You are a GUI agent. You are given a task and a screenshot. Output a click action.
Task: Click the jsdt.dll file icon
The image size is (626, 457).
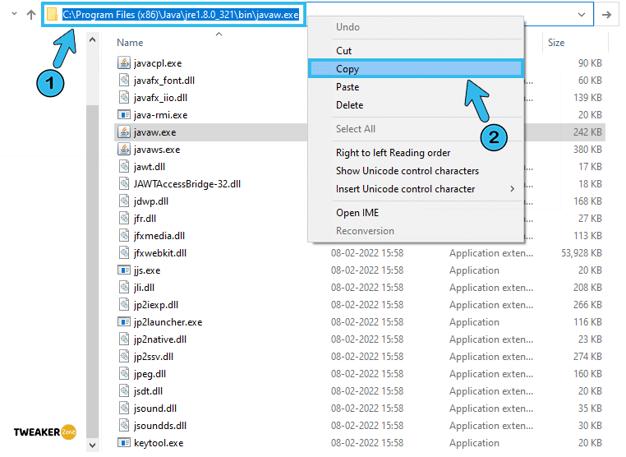tap(124, 391)
